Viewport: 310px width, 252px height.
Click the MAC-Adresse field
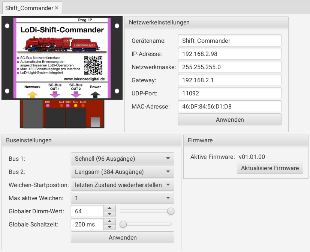pos(229,106)
